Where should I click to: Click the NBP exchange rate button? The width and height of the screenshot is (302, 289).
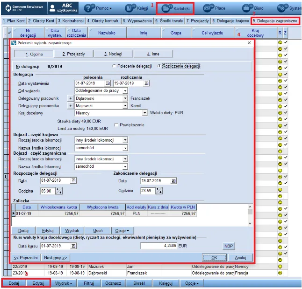[x=229, y=246]
